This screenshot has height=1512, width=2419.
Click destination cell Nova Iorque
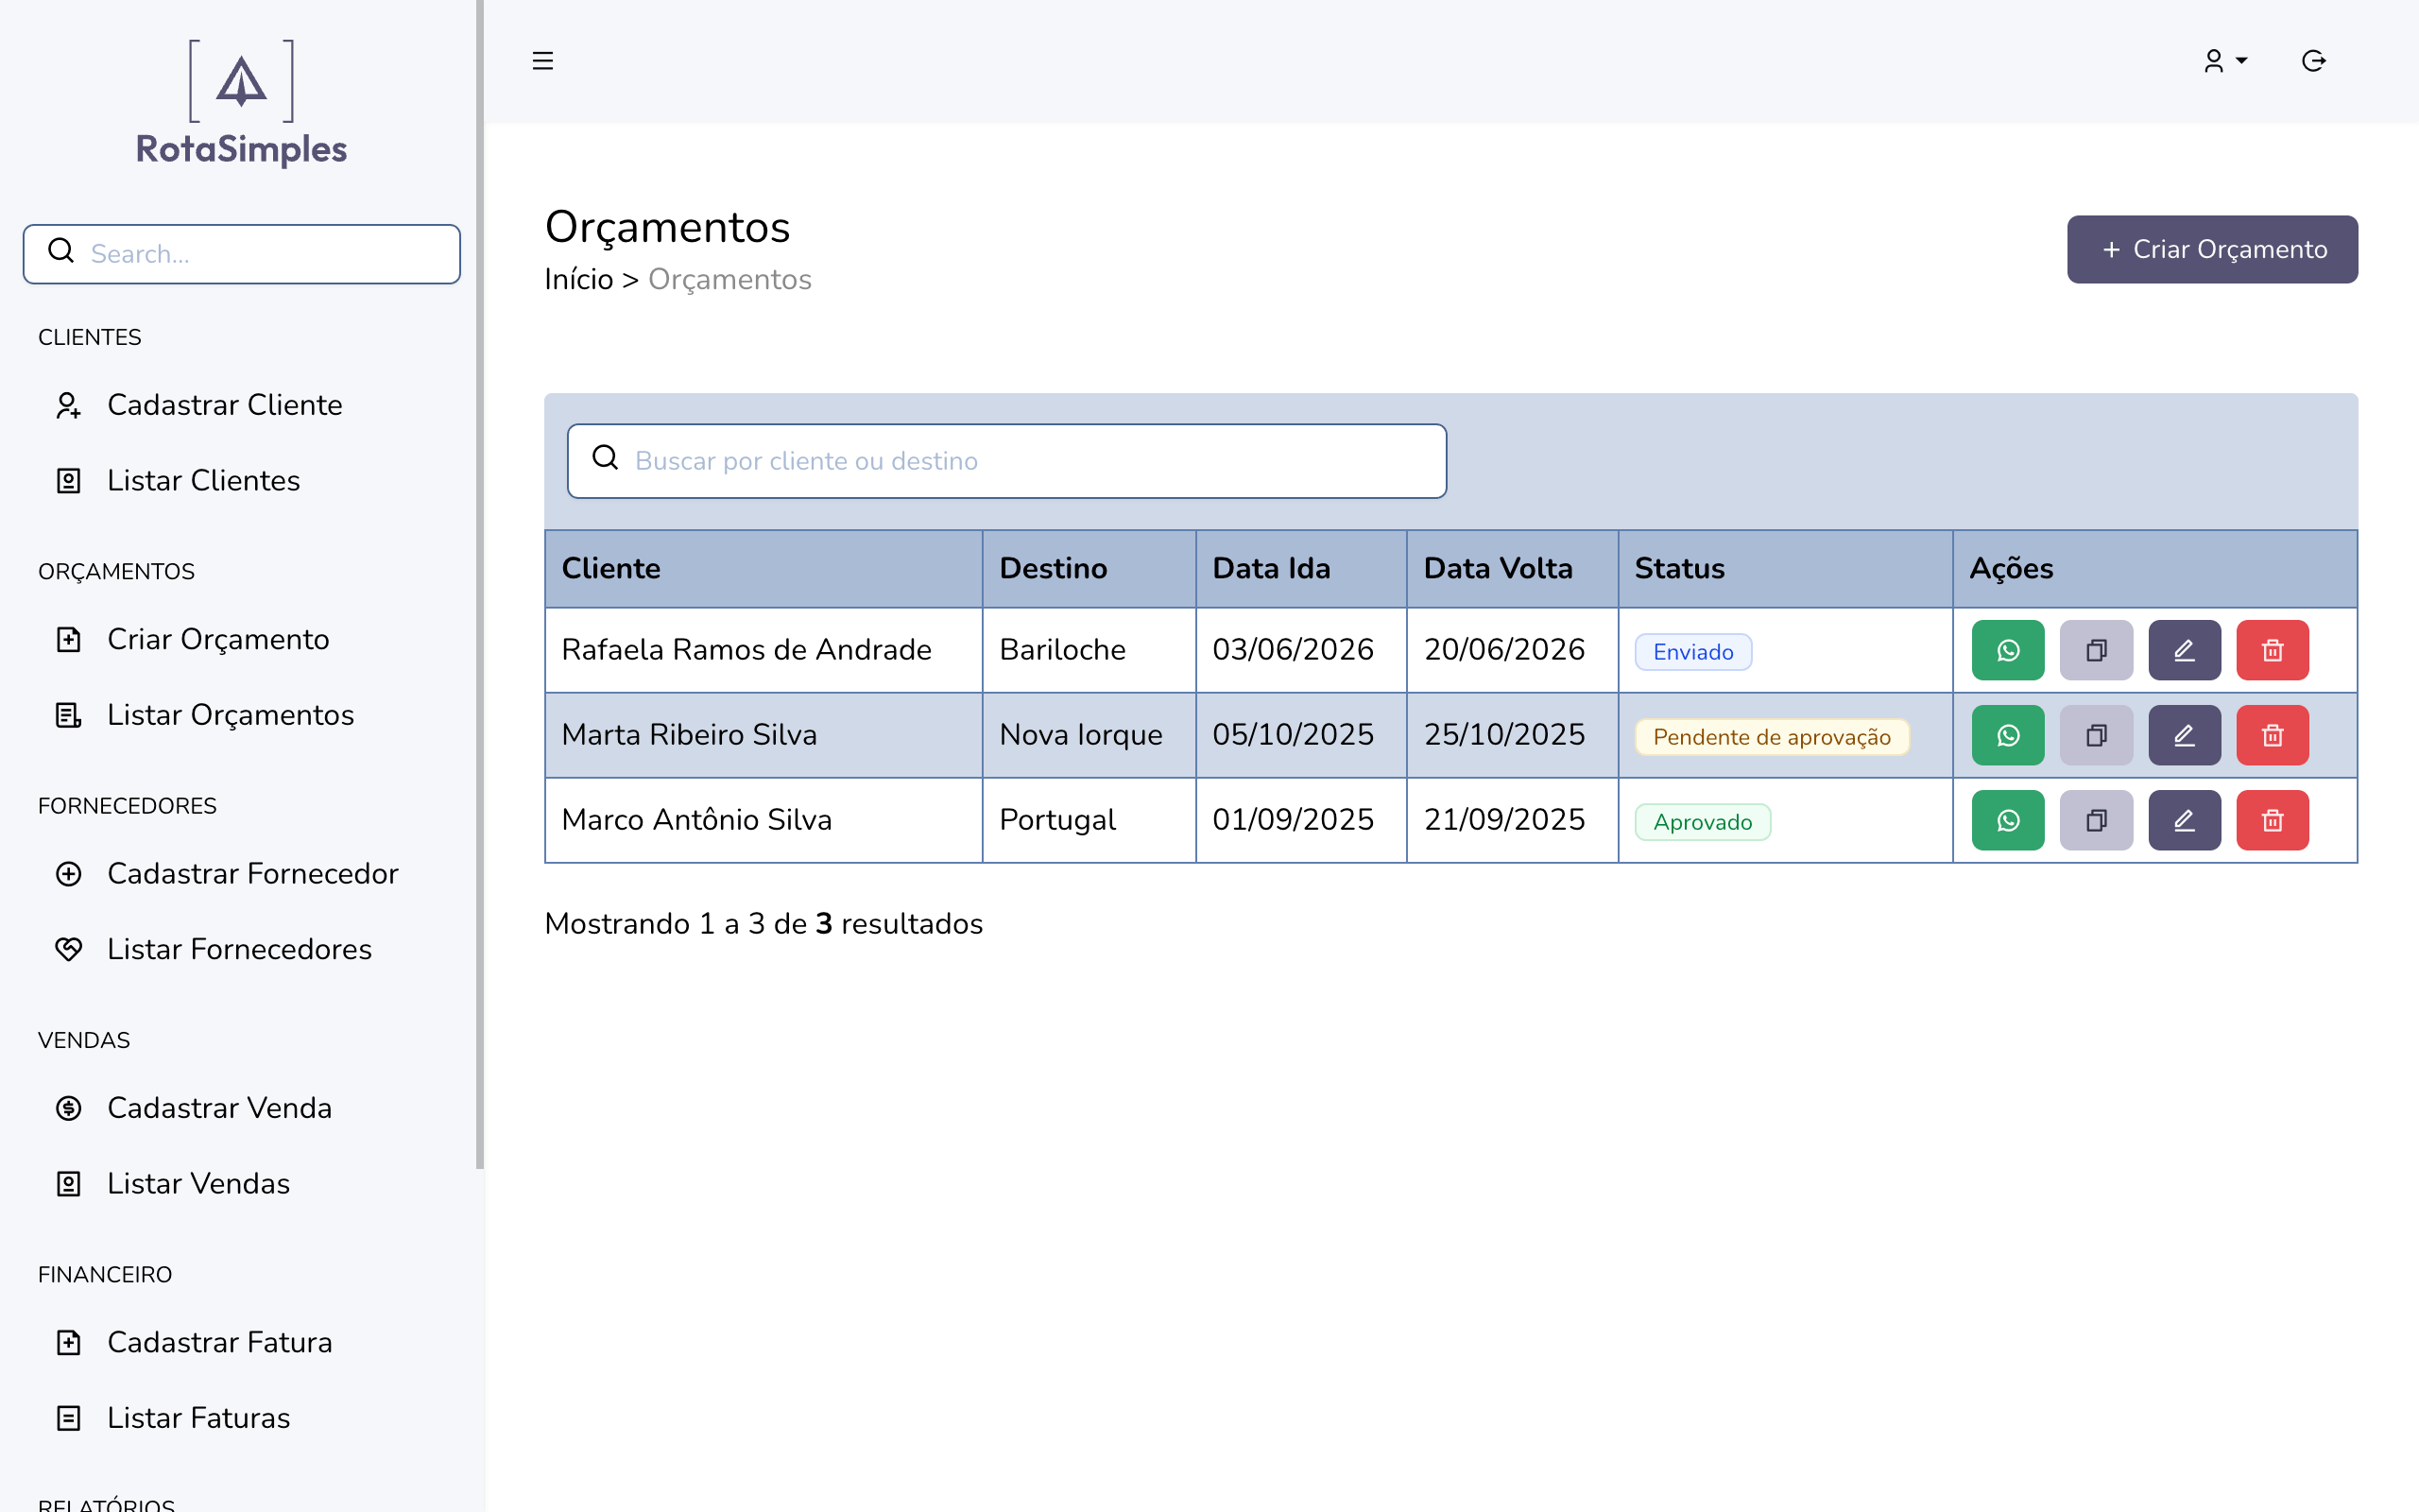pyautogui.click(x=1089, y=735)
